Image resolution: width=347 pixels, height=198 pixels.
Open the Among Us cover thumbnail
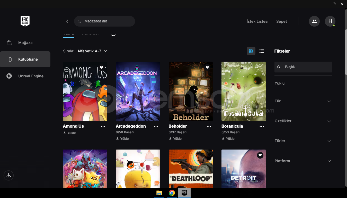(x=85, y=91)
